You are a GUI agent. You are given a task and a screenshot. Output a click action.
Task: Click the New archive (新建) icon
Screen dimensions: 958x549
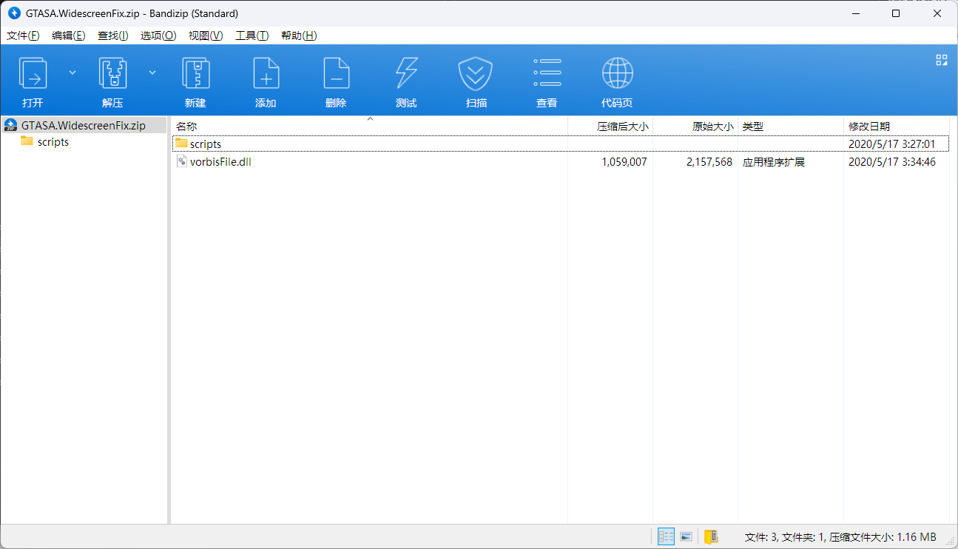195,74
